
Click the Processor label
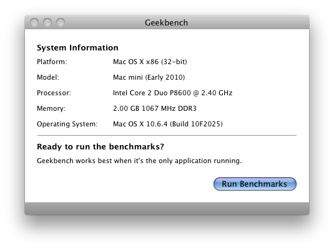pyautogui.click(x=54, y=93)
